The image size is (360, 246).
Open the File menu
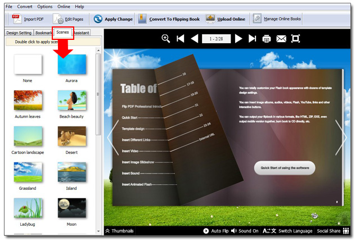coord(9,6)
